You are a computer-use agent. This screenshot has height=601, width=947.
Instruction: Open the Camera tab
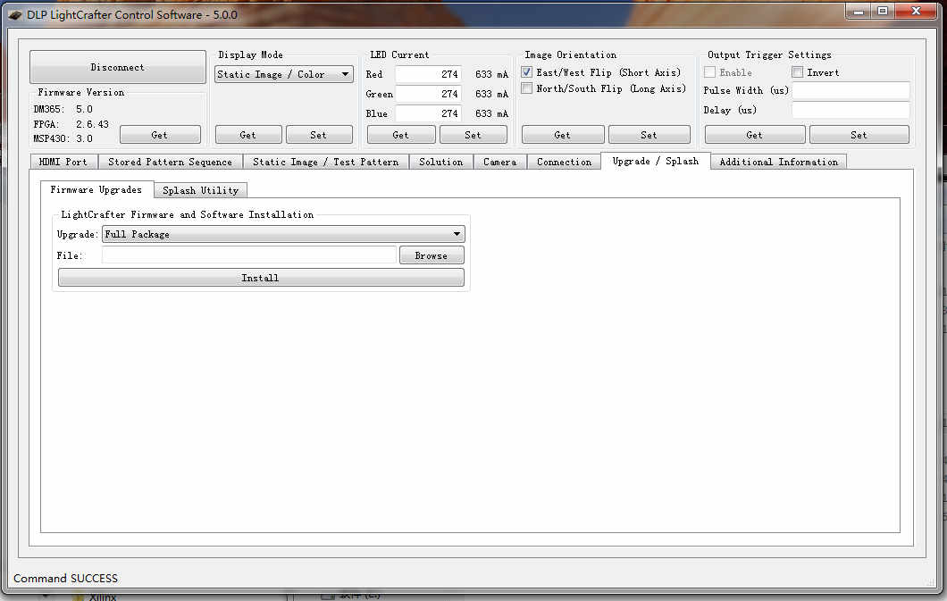coord(500,162)
